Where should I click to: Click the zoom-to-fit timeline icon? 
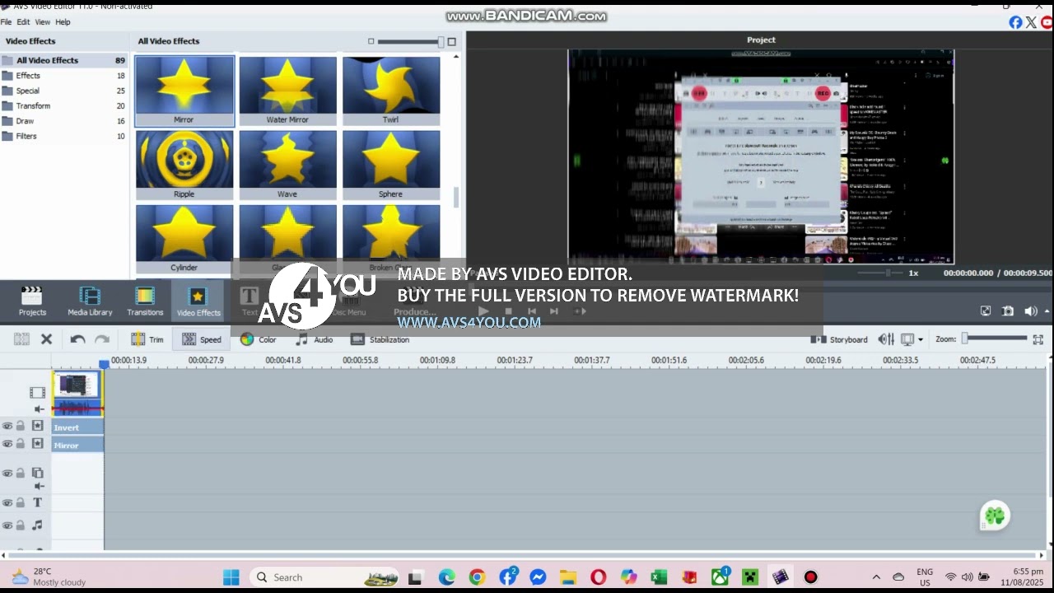(x=1038, y=339)
